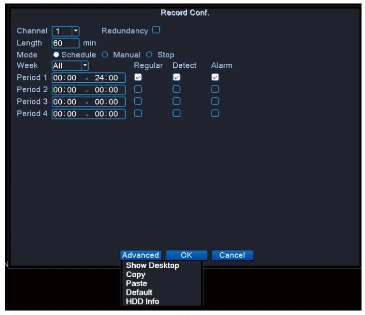The height and width of the screenshot is (315, 365).
Task: Expand the Week dropdown set to All
Action: pos(85,66)
